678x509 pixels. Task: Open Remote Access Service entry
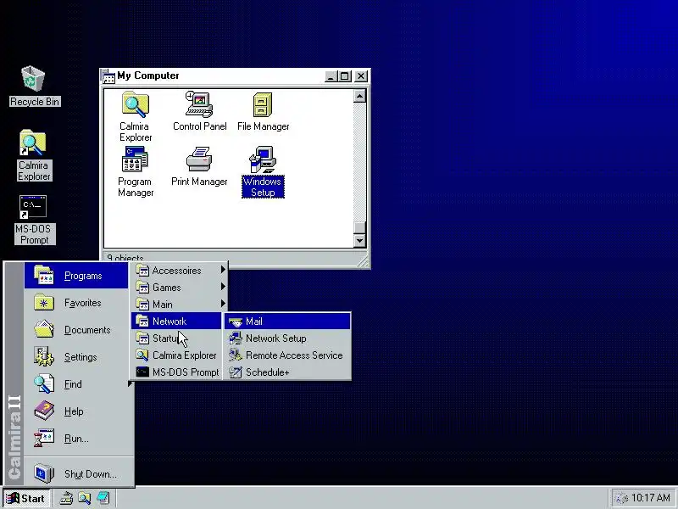(x=287, y=355)
